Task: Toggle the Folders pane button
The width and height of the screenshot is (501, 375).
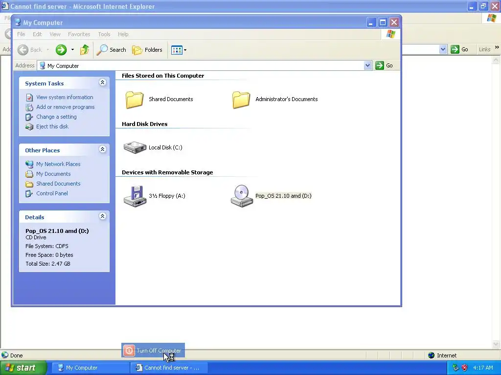Action: 147,50
